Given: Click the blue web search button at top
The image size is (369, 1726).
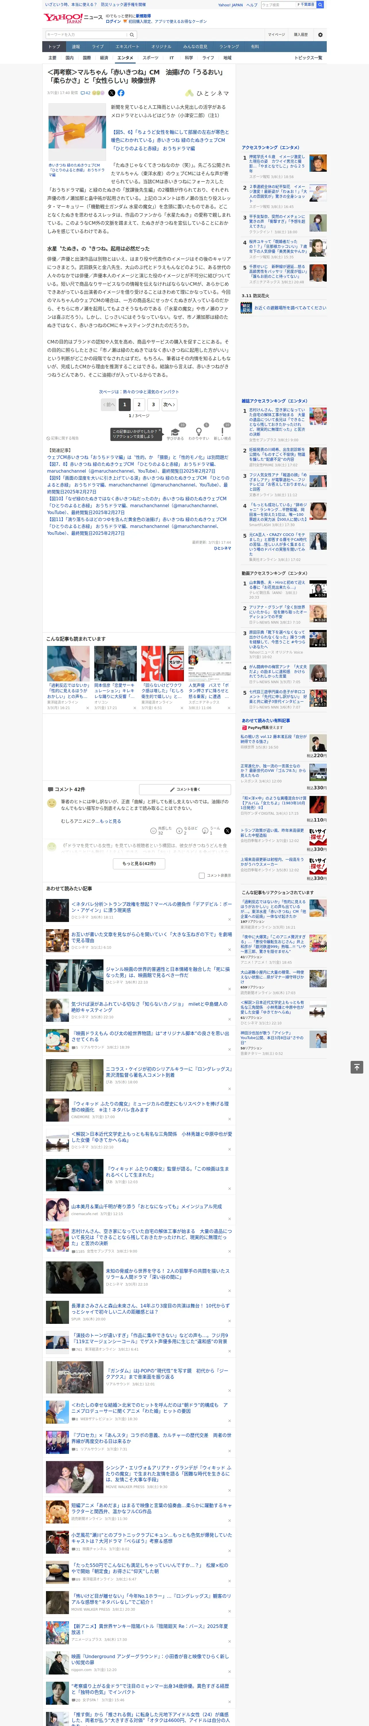Looking at the screenshot, I should 320,5.
